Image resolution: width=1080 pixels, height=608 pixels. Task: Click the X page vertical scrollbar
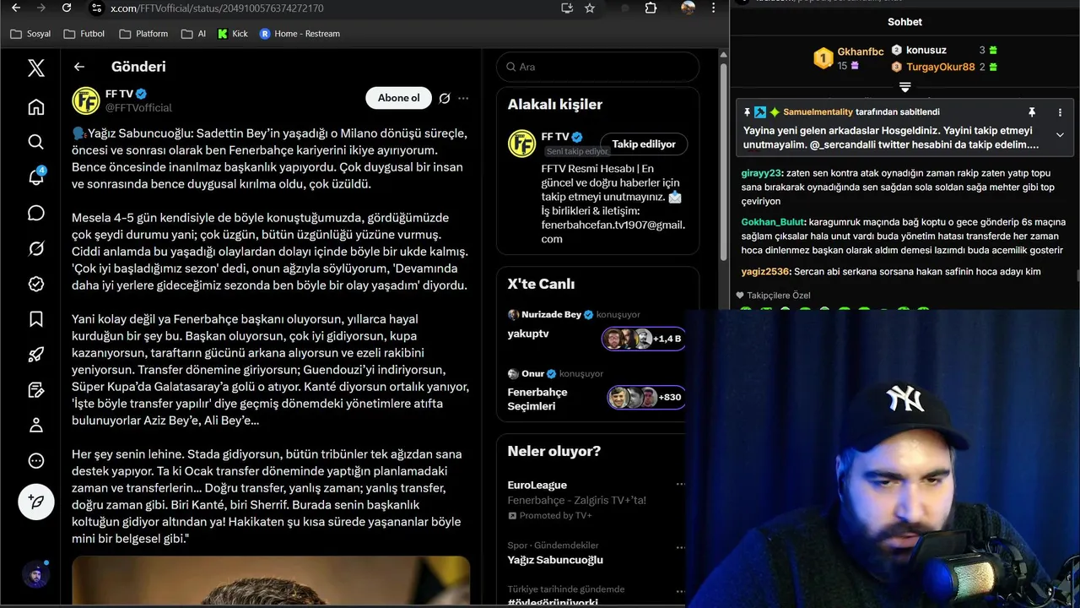click(x=723, y=160)
